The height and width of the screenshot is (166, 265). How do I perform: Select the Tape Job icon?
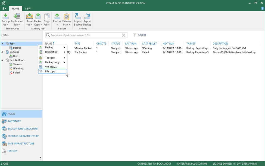[29, 19]
